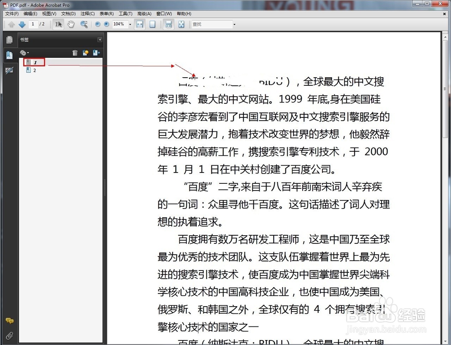Image resolution: width=451 pixels, height=345 pixels.
Task: Click the vertical scrollbar thumb
Action: point(445,89)
